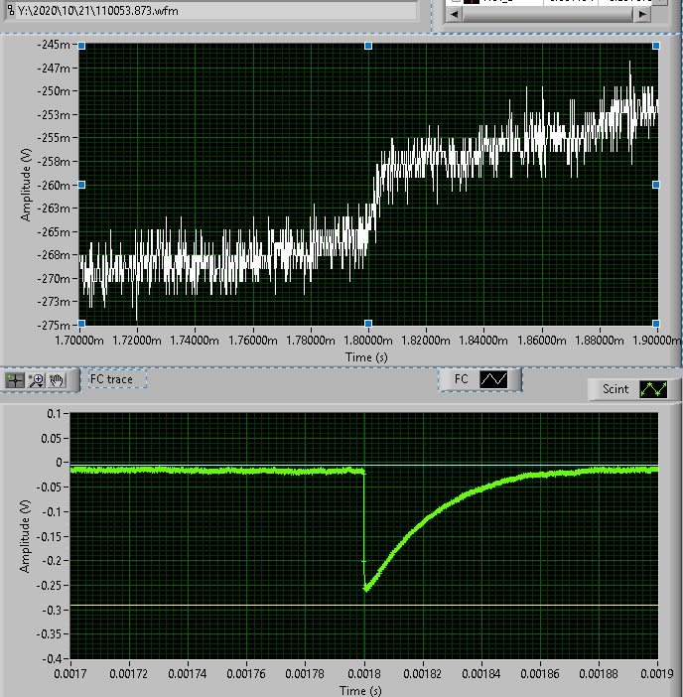Click the top-right corner graph handle
Screen dimensions: 683x697
click(x=656, y=46)
